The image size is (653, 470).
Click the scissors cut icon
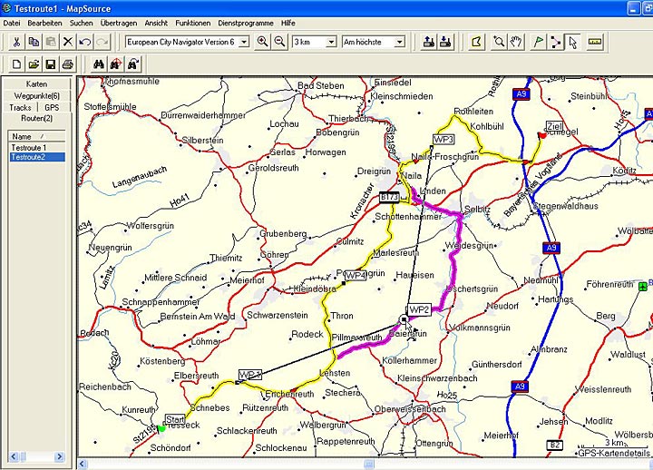16,42
